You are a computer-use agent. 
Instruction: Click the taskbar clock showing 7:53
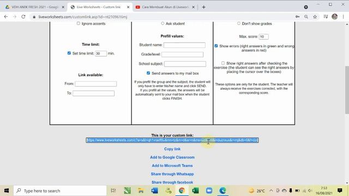(324, 191)
